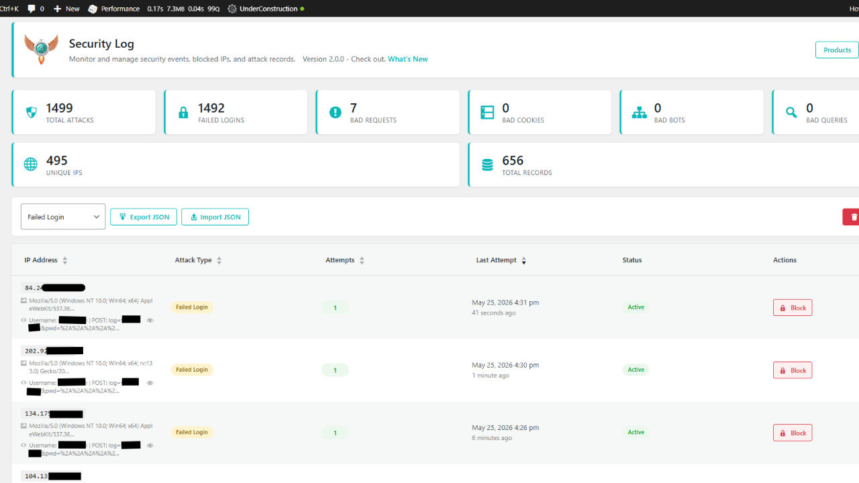Click attempts count badge in 84.24 row
Screen dimensions: 859x483
(x=335, y=308)
